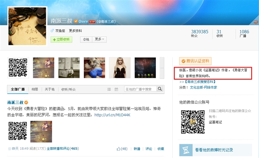Switch to the 相册 tab

pyautogui.click(x=35, y=89)
